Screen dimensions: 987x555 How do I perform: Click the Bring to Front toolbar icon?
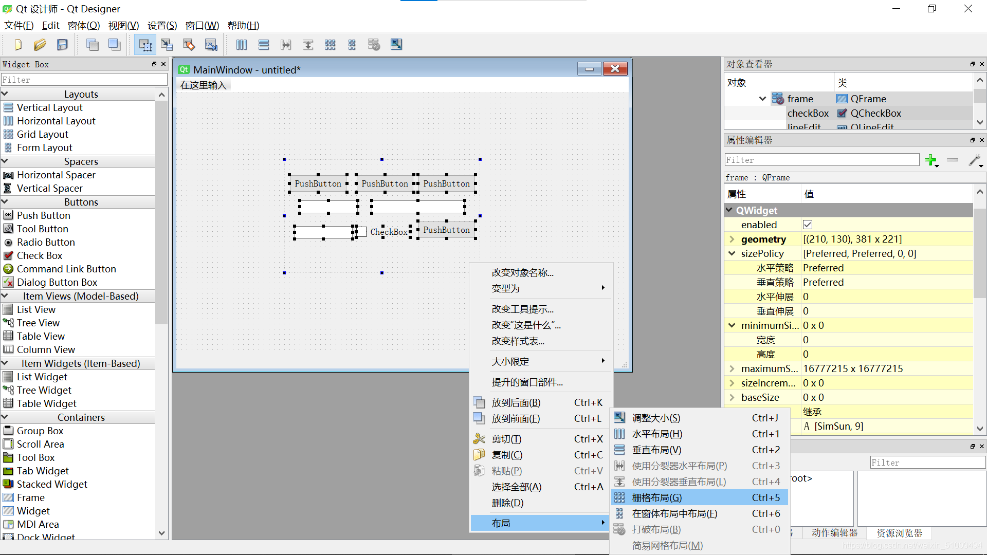(x=115, y=45)
